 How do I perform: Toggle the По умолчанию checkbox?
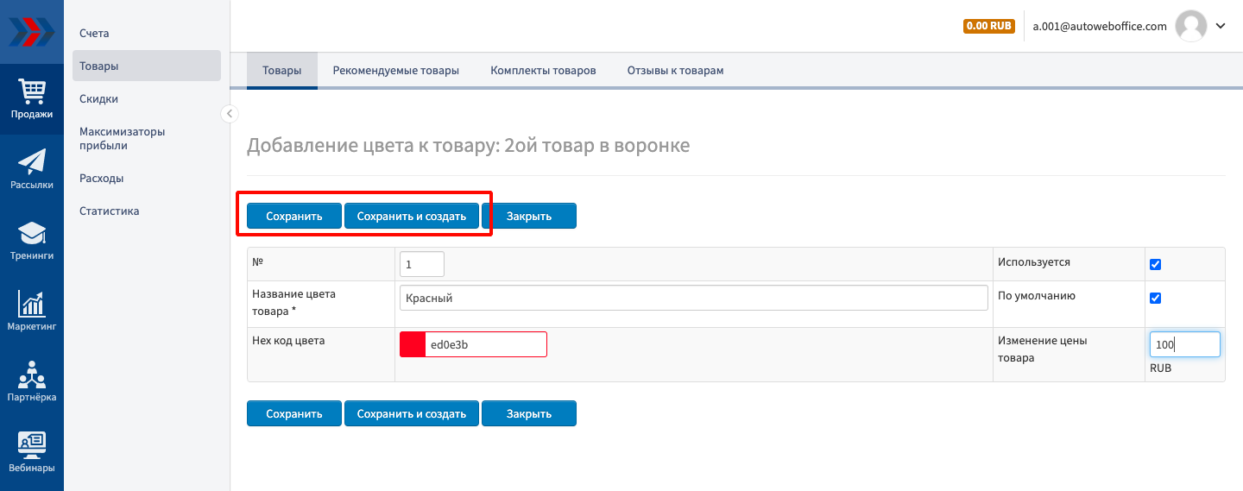pos(1156,298)
